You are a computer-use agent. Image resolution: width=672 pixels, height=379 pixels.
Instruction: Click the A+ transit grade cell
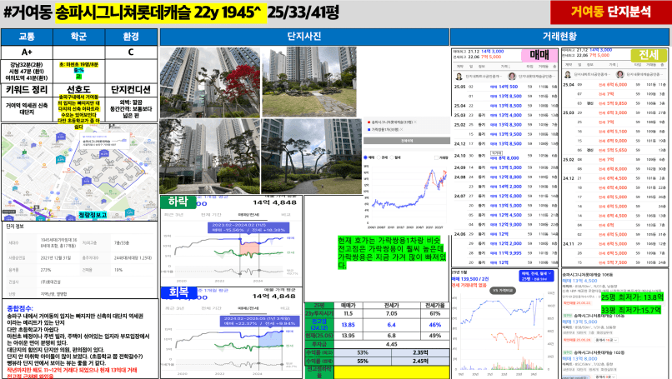point(27,52)
